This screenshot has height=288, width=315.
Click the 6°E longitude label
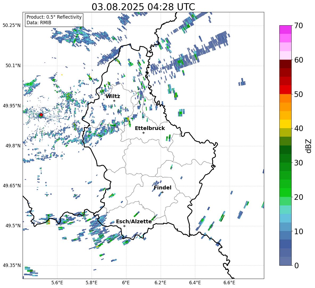(126, 283)
